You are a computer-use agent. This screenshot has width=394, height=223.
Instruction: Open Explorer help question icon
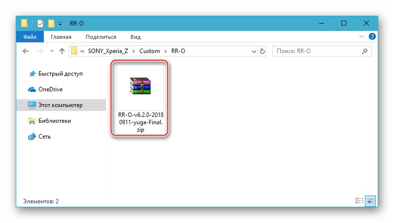click(372, 36)
